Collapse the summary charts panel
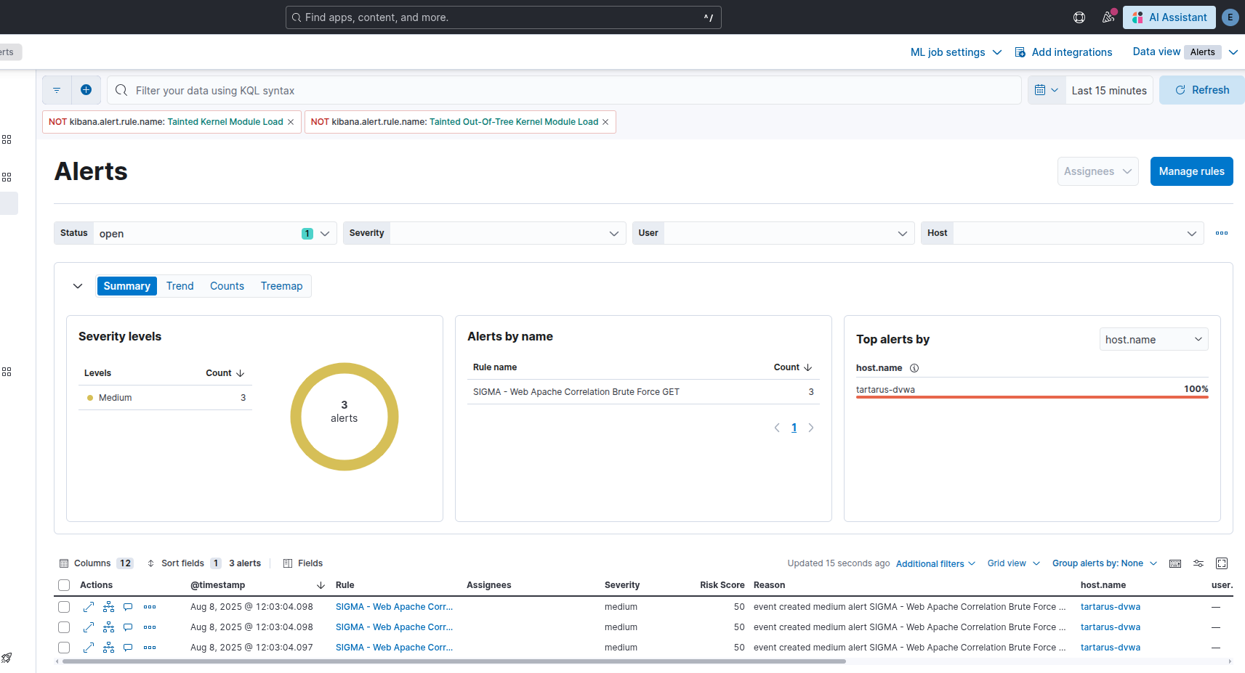Viewport: 1245px width, 673px height. [x=78, y=286]
